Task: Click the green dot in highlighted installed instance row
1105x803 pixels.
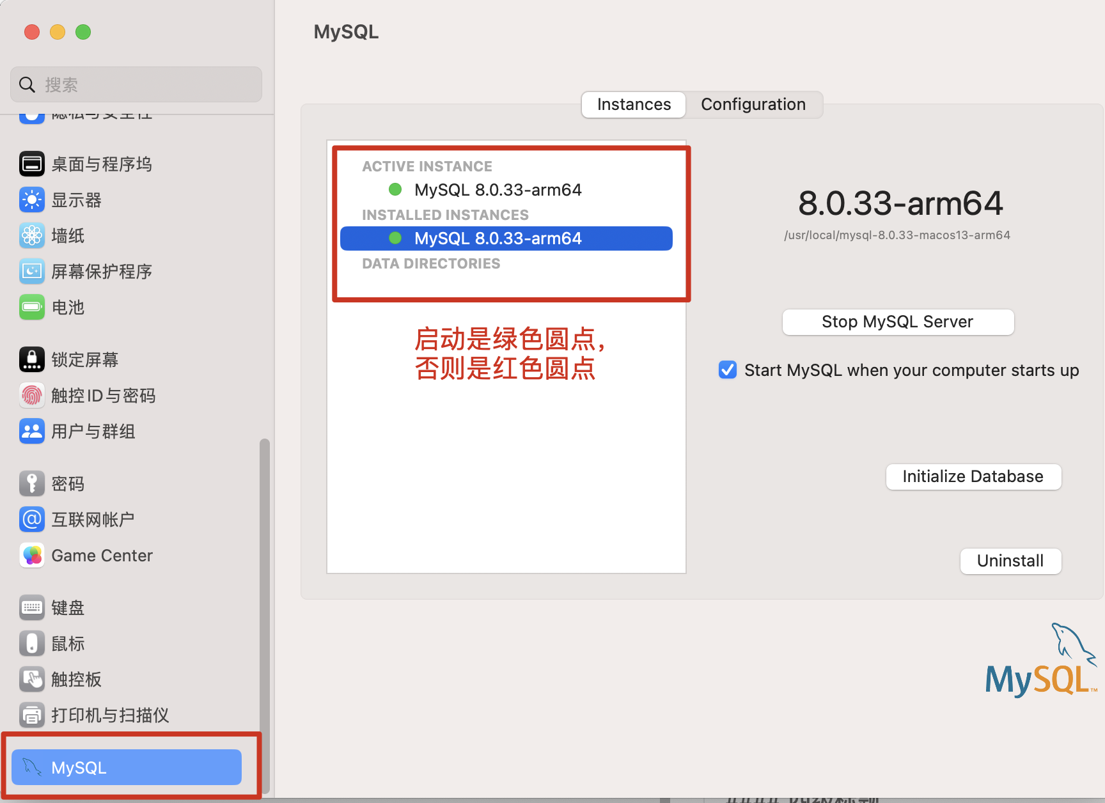Action: [x=395, y=238]
